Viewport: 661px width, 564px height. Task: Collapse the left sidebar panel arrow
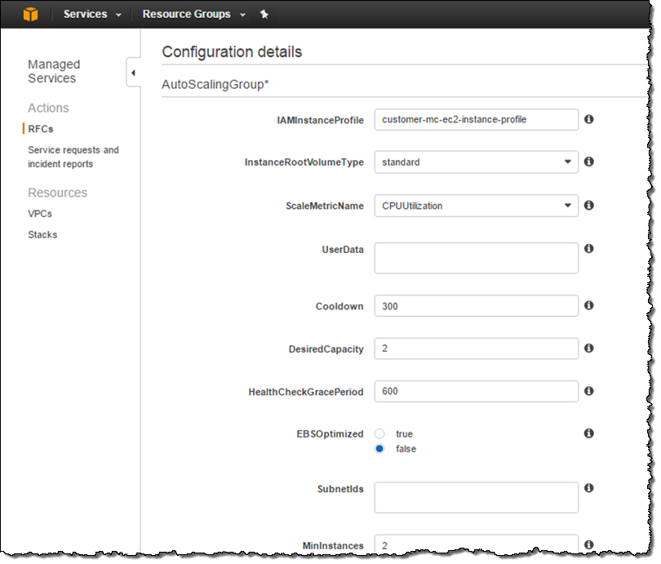133,73
